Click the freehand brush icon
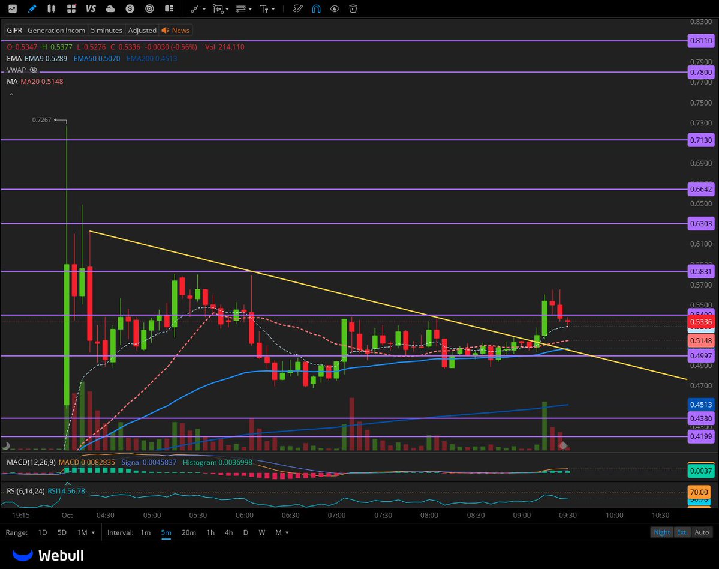The width and height of the screenshot is (719, 569). click(x=297, y=9)
